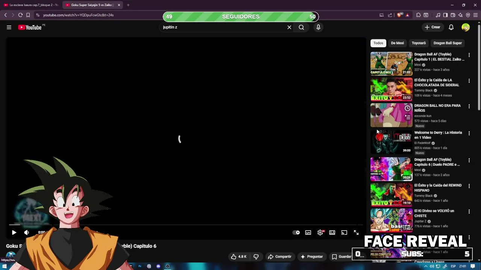The image size is (481, 270).
Task: Save video with Guardar button
Action: tap(342, 256)
